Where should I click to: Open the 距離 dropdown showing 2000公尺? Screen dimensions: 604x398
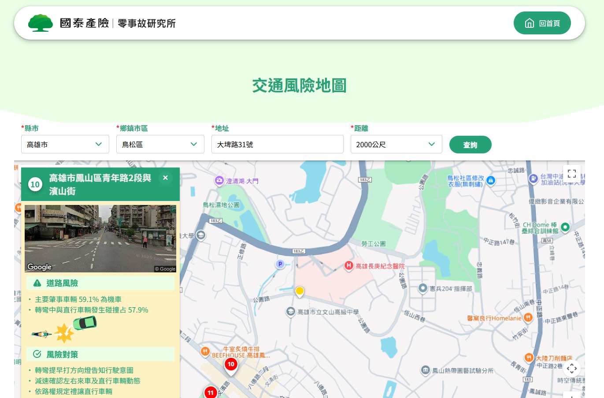point(396,145)
